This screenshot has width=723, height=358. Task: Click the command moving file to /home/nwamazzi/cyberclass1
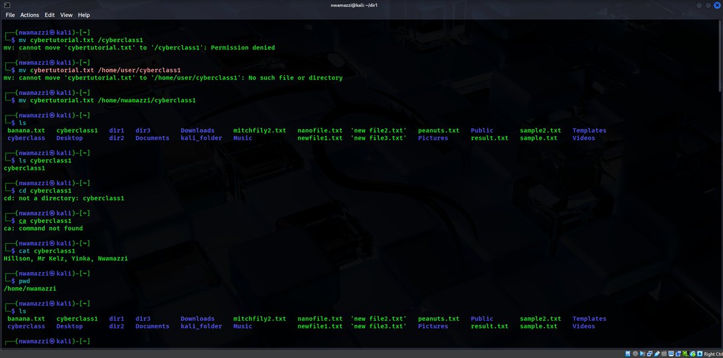click(x=107, y=100)
